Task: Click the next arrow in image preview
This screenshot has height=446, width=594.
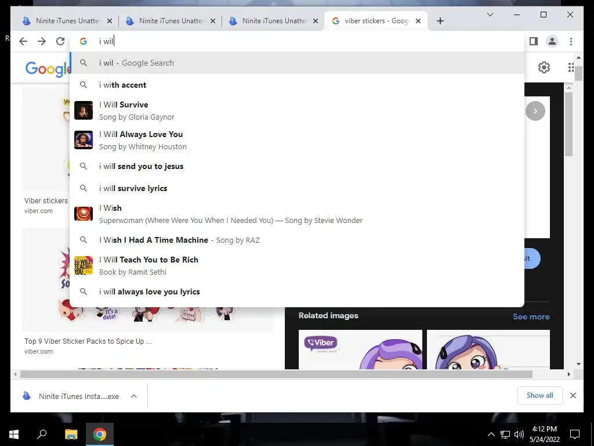Action: click(x=535, y=111)
